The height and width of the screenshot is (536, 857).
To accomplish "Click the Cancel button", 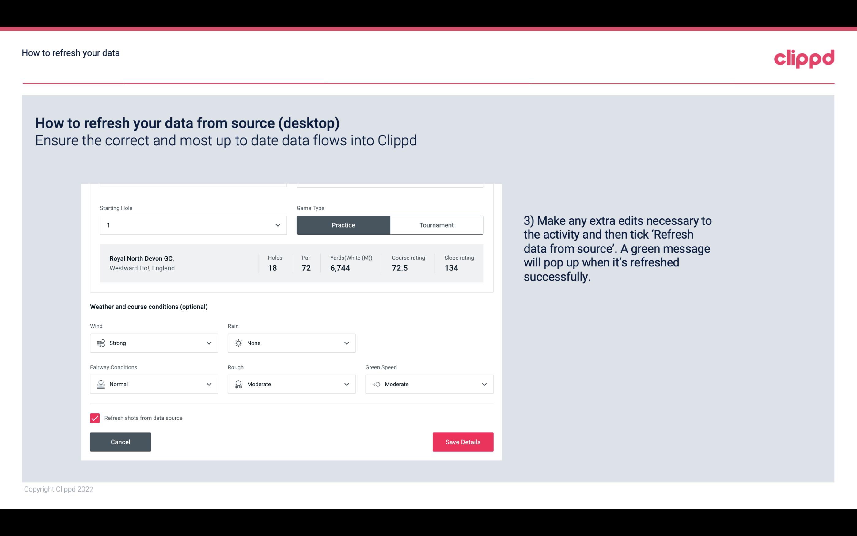I will point(120,442).
